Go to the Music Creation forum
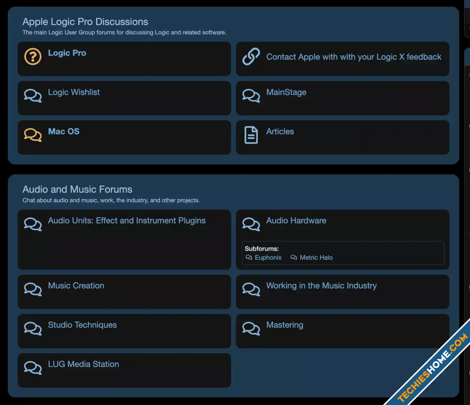Screen dimensions: 470x405 click(76, 286)
